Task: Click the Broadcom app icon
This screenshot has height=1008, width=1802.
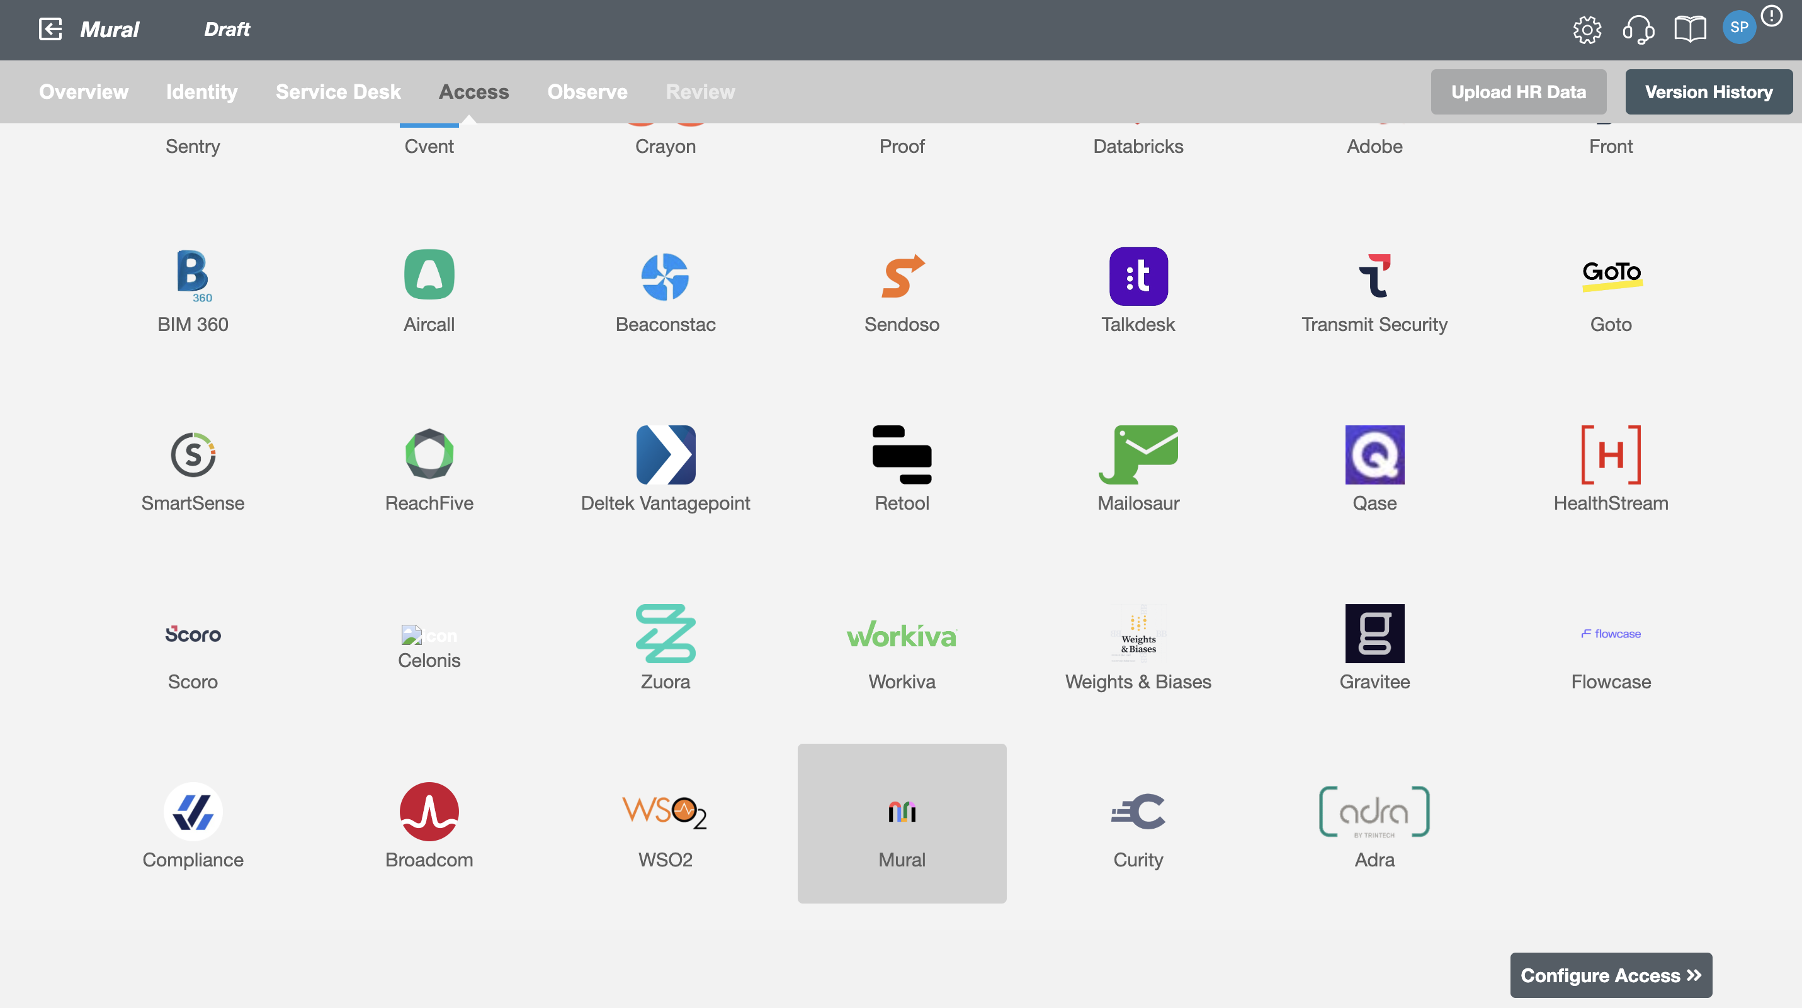Action: point(428,811)
